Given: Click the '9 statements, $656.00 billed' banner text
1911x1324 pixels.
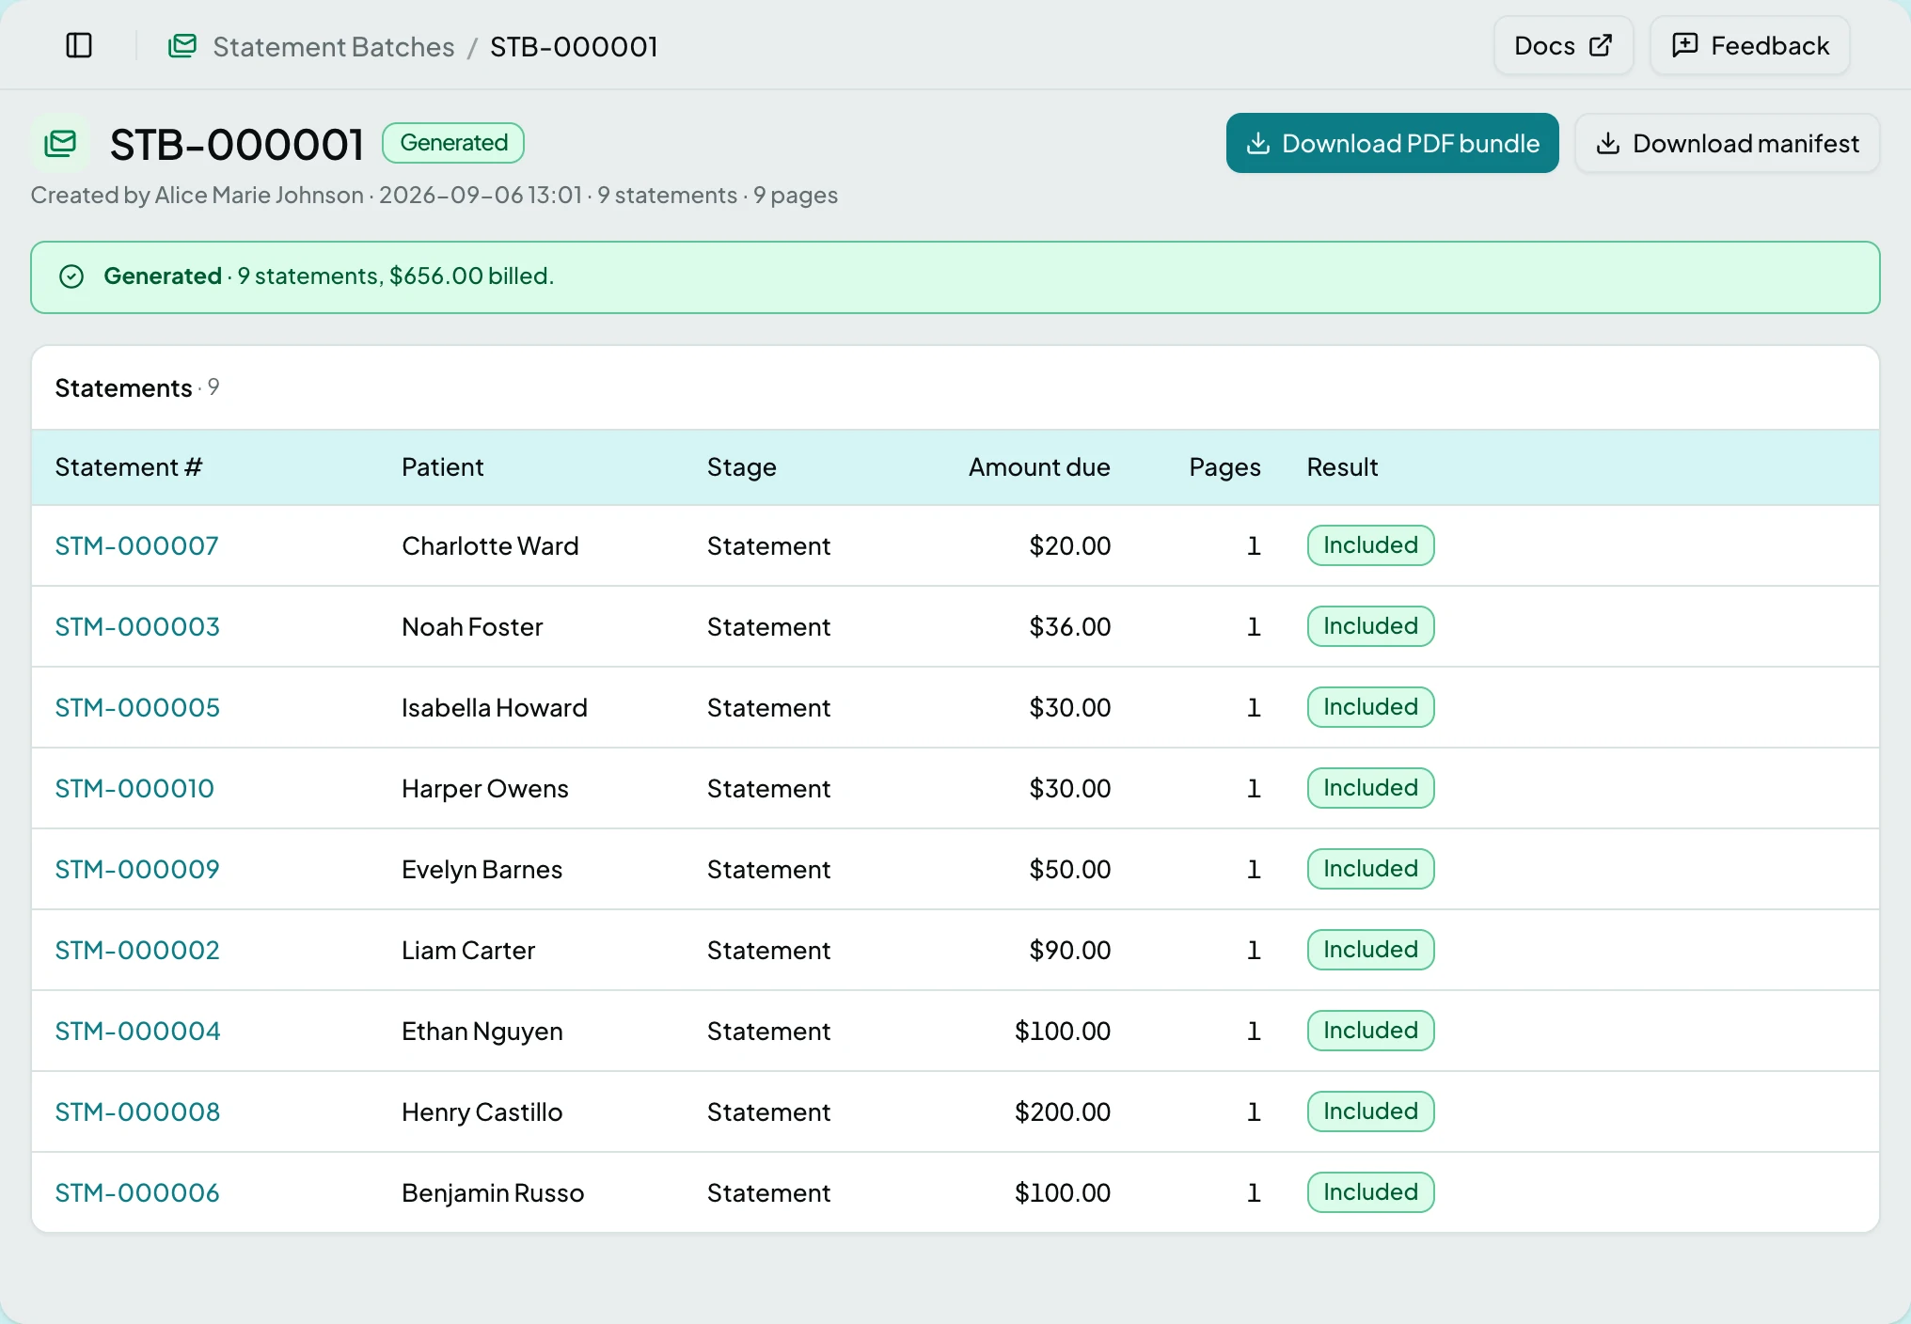Looking at the screenshot, I should (x=395, y=276).
